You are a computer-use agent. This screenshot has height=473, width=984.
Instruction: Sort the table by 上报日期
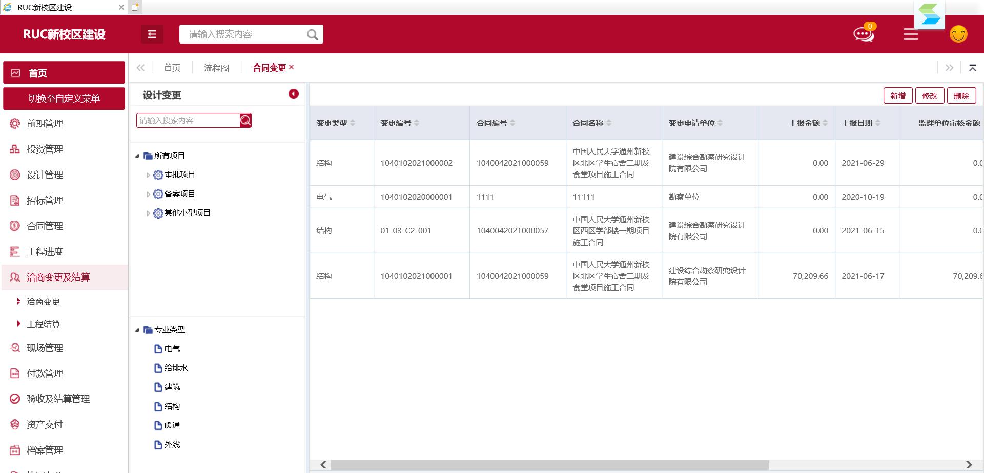coord(878,123)
